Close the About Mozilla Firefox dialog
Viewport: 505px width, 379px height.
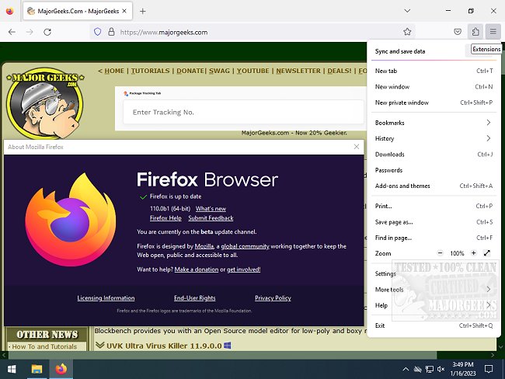point(357,146)
